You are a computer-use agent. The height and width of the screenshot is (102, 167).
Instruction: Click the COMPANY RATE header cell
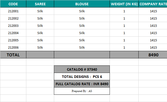153,4
